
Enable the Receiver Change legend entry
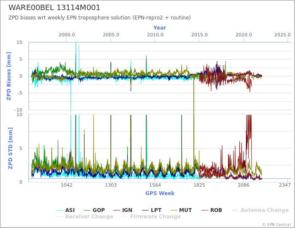click(x=85, y=217)
